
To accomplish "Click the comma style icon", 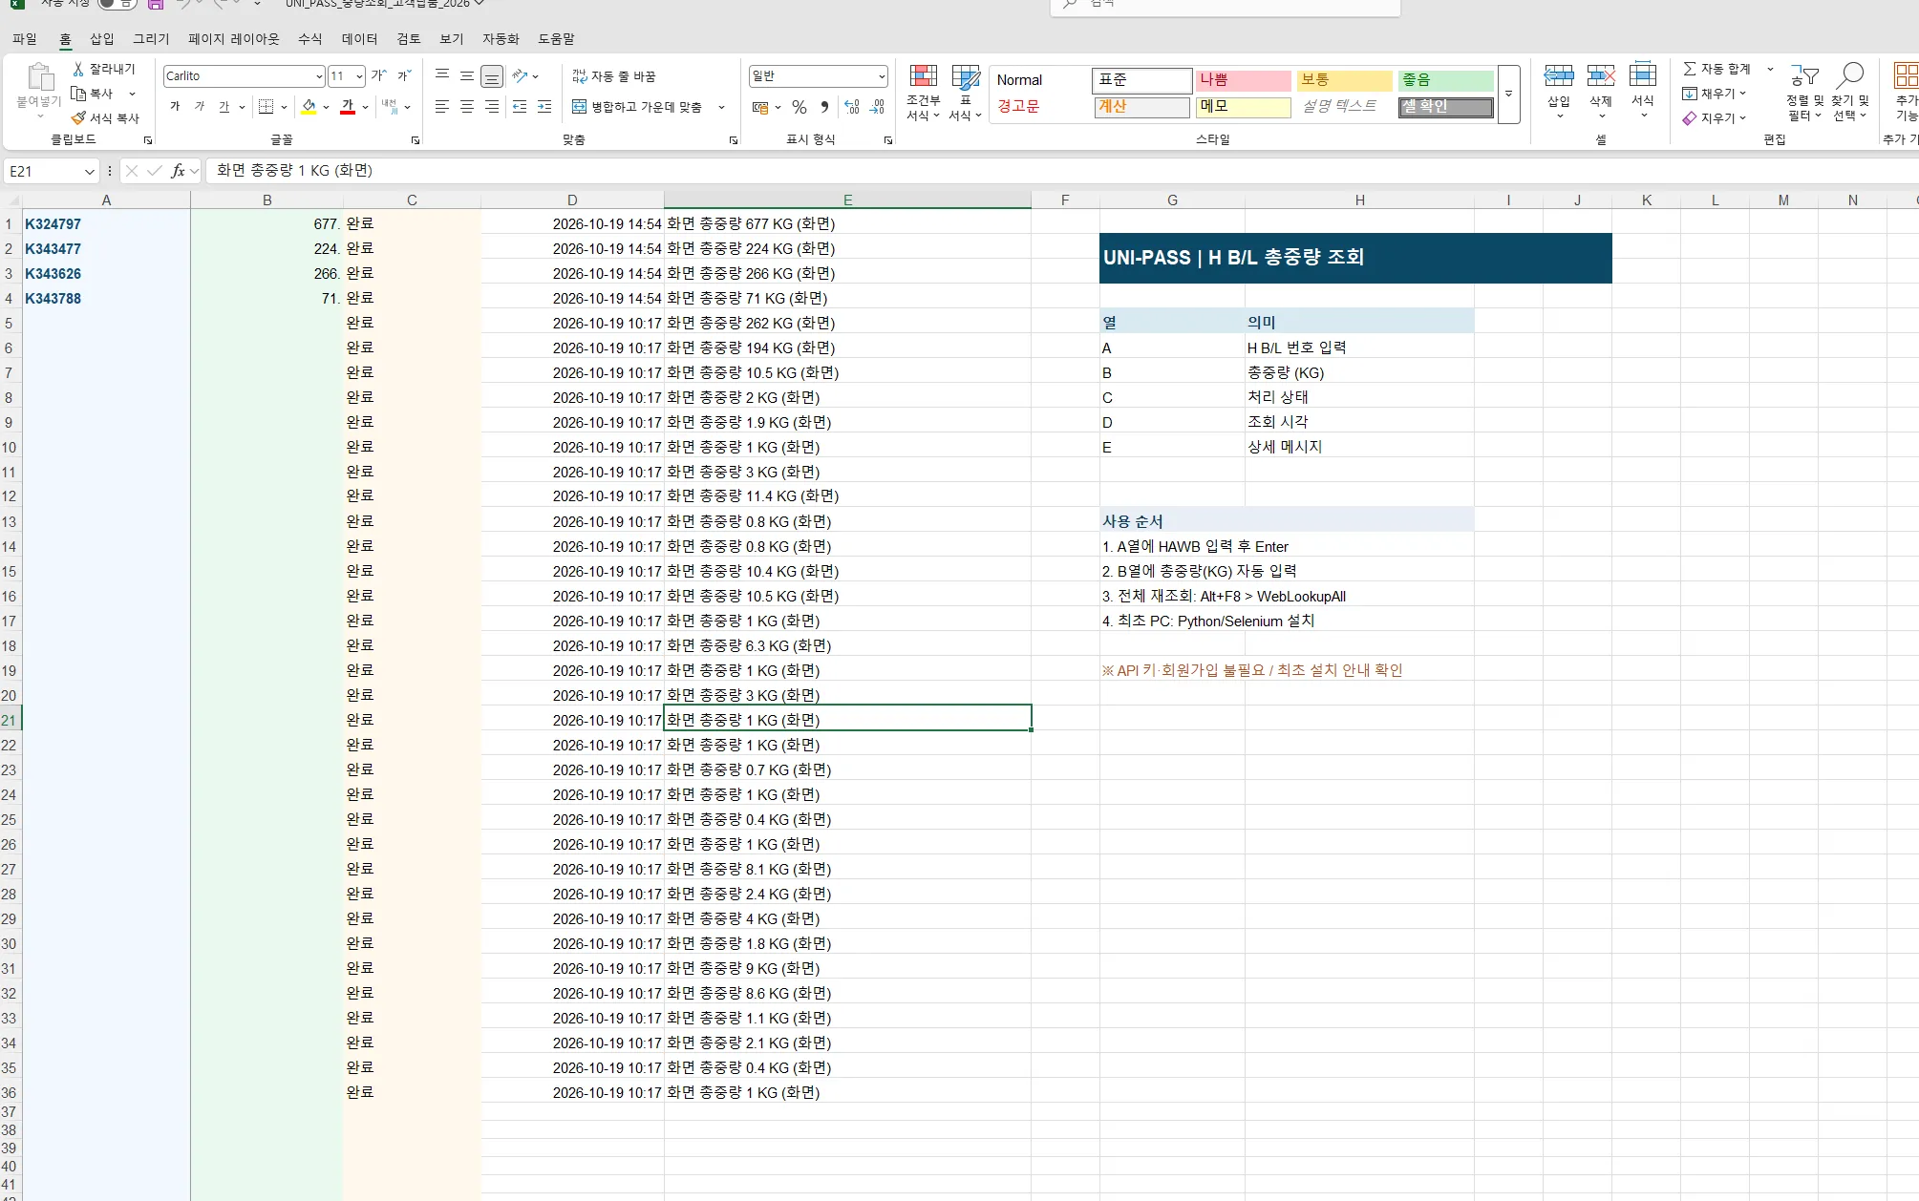I will (x=824, y=107).
